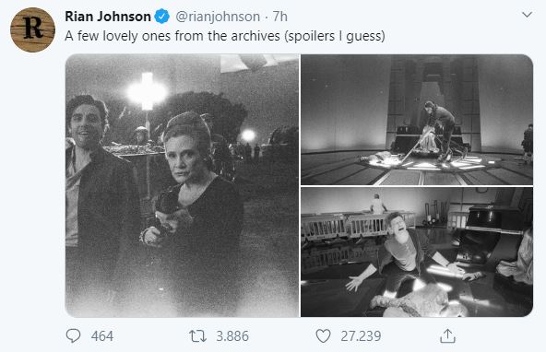546x352 pixels.
Task: Click the blue verified badge
Action: 162,17
